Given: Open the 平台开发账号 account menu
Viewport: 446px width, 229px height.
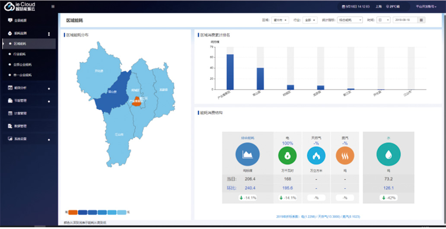Looking at the screenshot, I should click(425, 6).
